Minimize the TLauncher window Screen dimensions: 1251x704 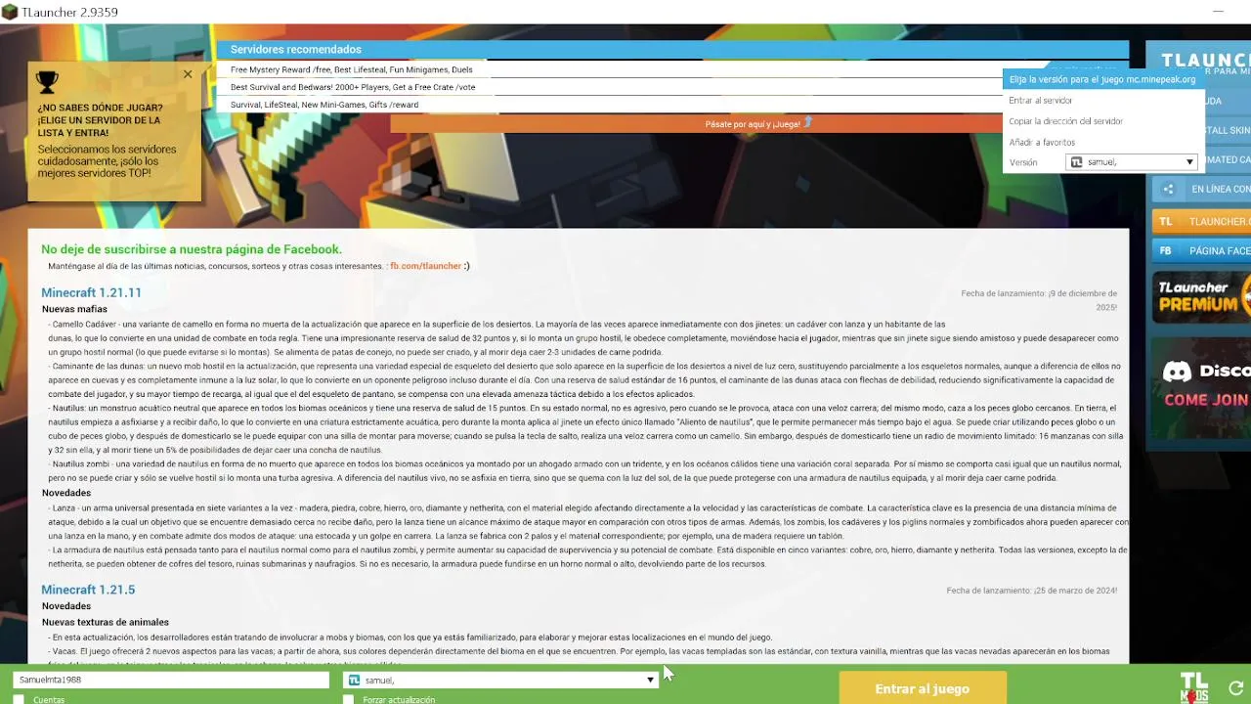tap(1218, 12)
